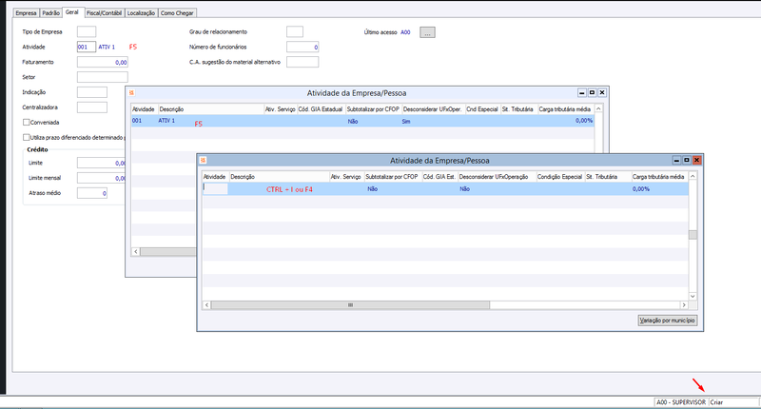Click Desconsiderar UFxOperação header in front window
Screen dimensions: 761x409
pyautogui.click(x=497, y=177)
